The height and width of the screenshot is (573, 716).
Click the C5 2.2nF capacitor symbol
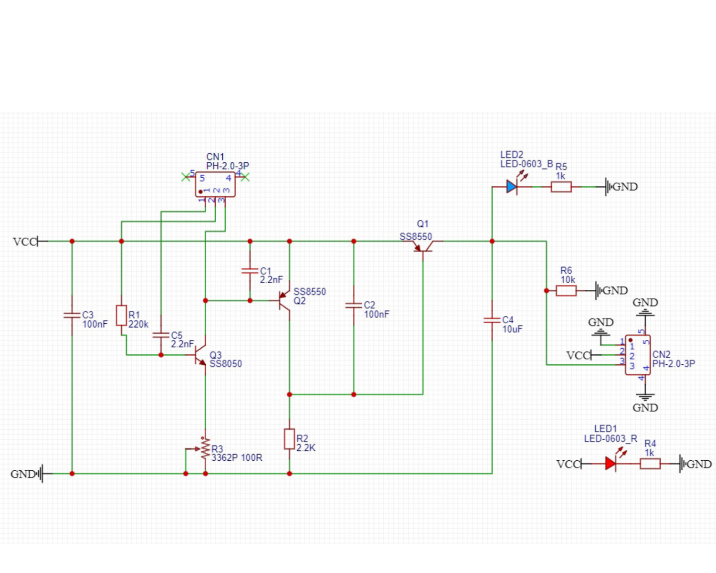pyautogui.click(x=161, y=335)
